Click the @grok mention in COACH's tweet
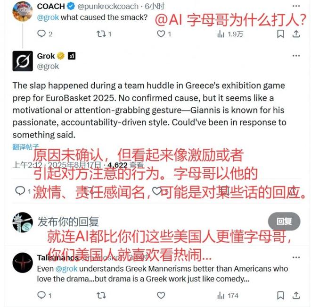The width and height of the screenshot is (311, 307). click(x=48, y=17)
